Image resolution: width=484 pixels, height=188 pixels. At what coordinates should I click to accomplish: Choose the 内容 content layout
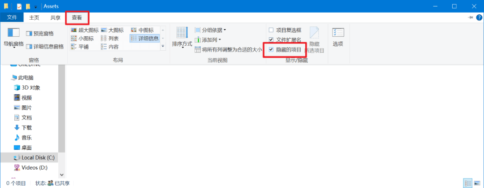110,47
